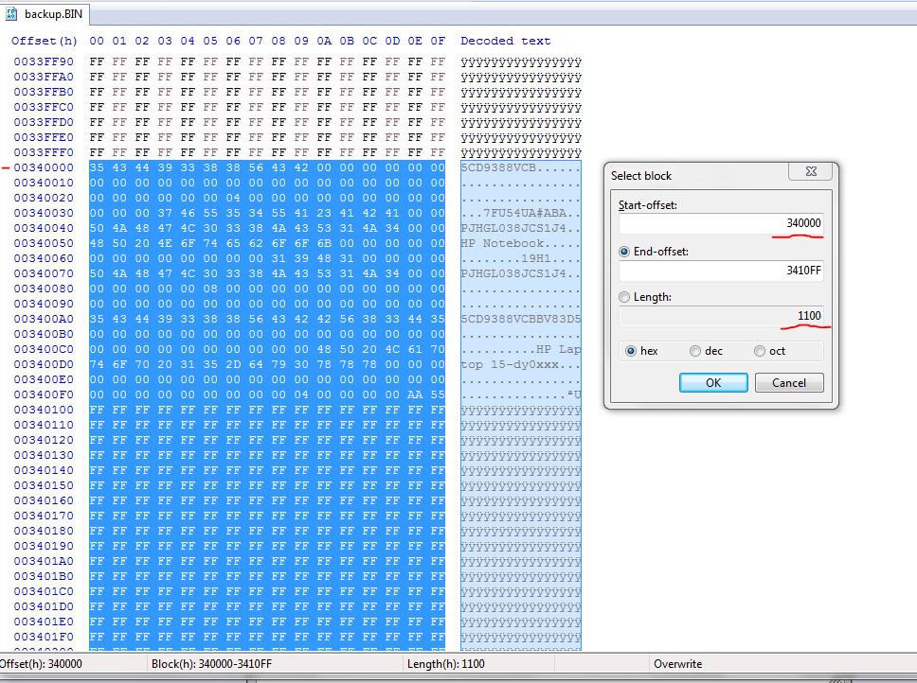Click the Select block dialog title

(641, 176)
